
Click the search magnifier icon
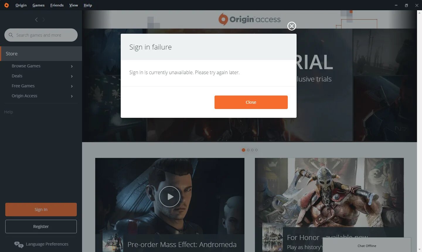(x=11, y=35)
